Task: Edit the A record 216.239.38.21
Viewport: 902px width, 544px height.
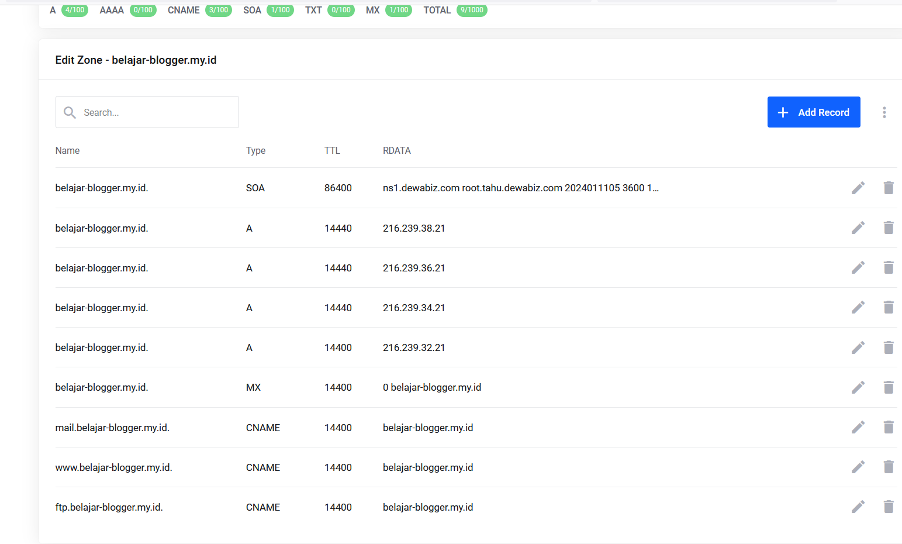Action: point(858,228)
